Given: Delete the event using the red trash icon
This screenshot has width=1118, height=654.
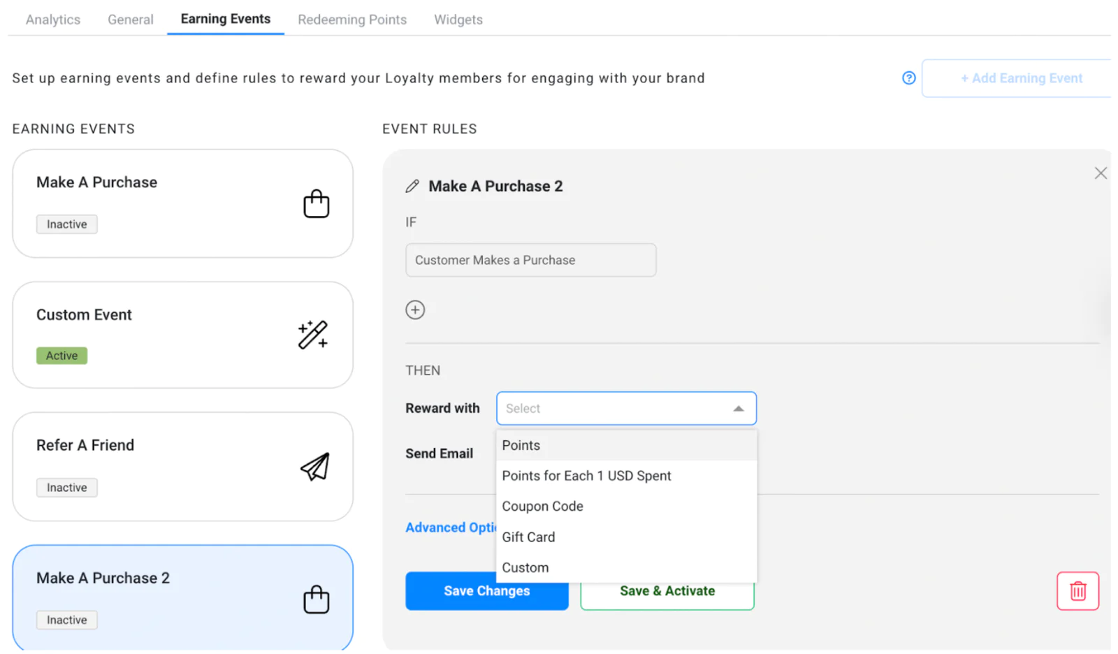Looking at the screenshot, I should tap(1077, 591).
